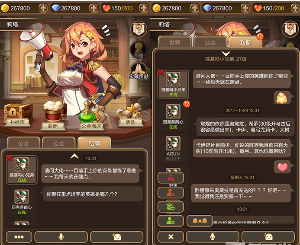Image resolution: width=300 pixels, height=245 pixels.
Task: Open the 活动 scroll icon
Action: click(x=130, y=115)
